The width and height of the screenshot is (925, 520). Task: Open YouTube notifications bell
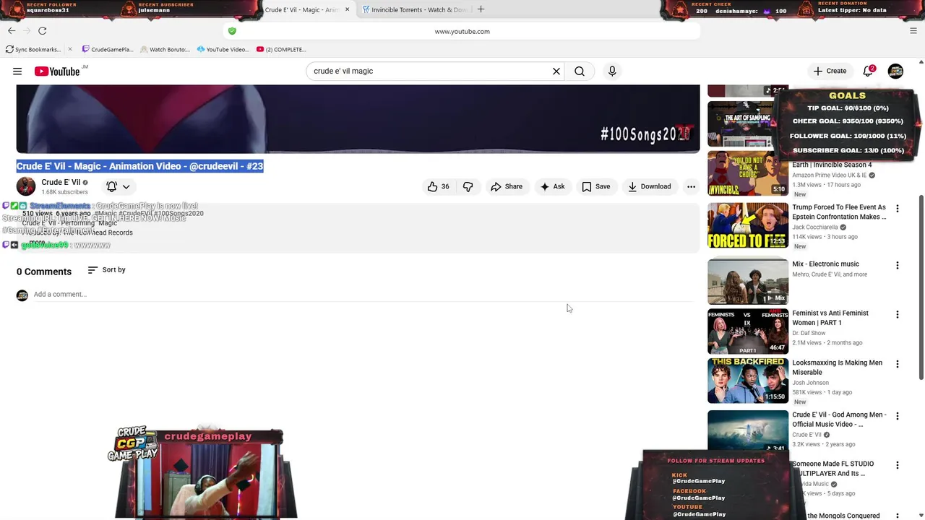(869, 71)
